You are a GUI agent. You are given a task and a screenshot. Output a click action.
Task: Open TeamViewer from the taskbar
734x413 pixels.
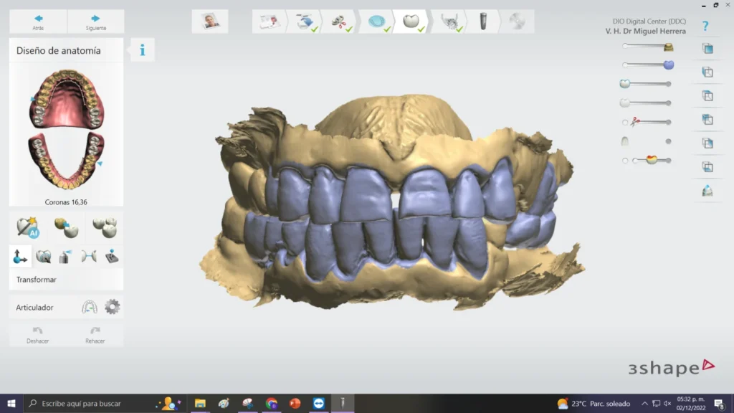(x=319, y=403)
